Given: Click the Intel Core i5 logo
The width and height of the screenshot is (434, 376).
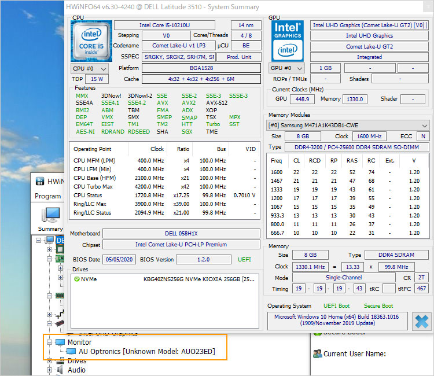Looking at the screenshot, I should (90, 41).
